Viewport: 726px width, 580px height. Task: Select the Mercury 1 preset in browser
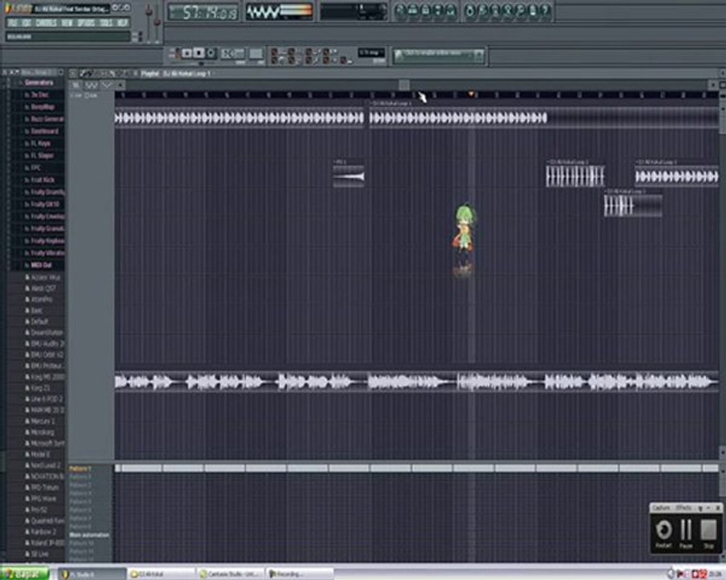click(x=43, y=421)
